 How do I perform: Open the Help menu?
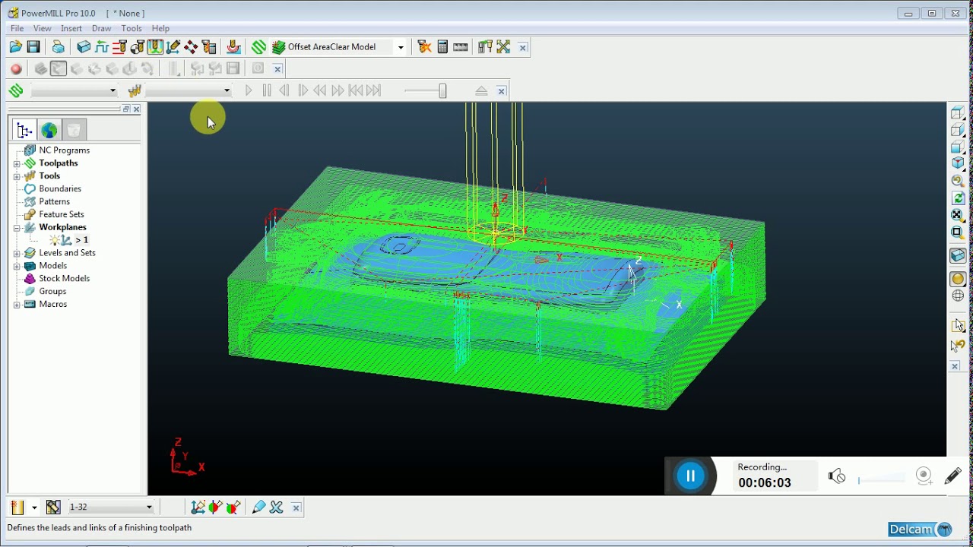160,28
